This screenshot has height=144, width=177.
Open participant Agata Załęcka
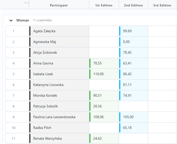tap(44, 31)
